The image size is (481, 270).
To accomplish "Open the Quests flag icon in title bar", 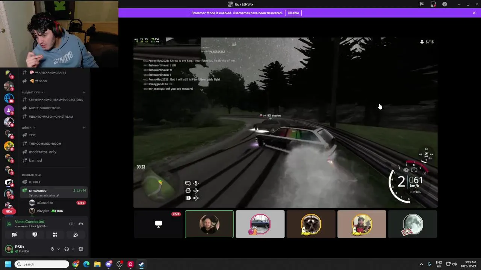I will 422,4.
